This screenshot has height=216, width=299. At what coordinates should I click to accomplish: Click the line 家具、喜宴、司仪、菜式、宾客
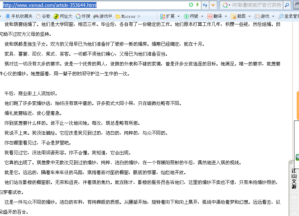86,54
